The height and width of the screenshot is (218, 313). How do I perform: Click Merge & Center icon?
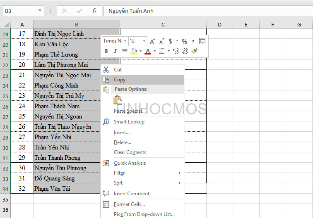pyautogui.click(x=202, y=41)
